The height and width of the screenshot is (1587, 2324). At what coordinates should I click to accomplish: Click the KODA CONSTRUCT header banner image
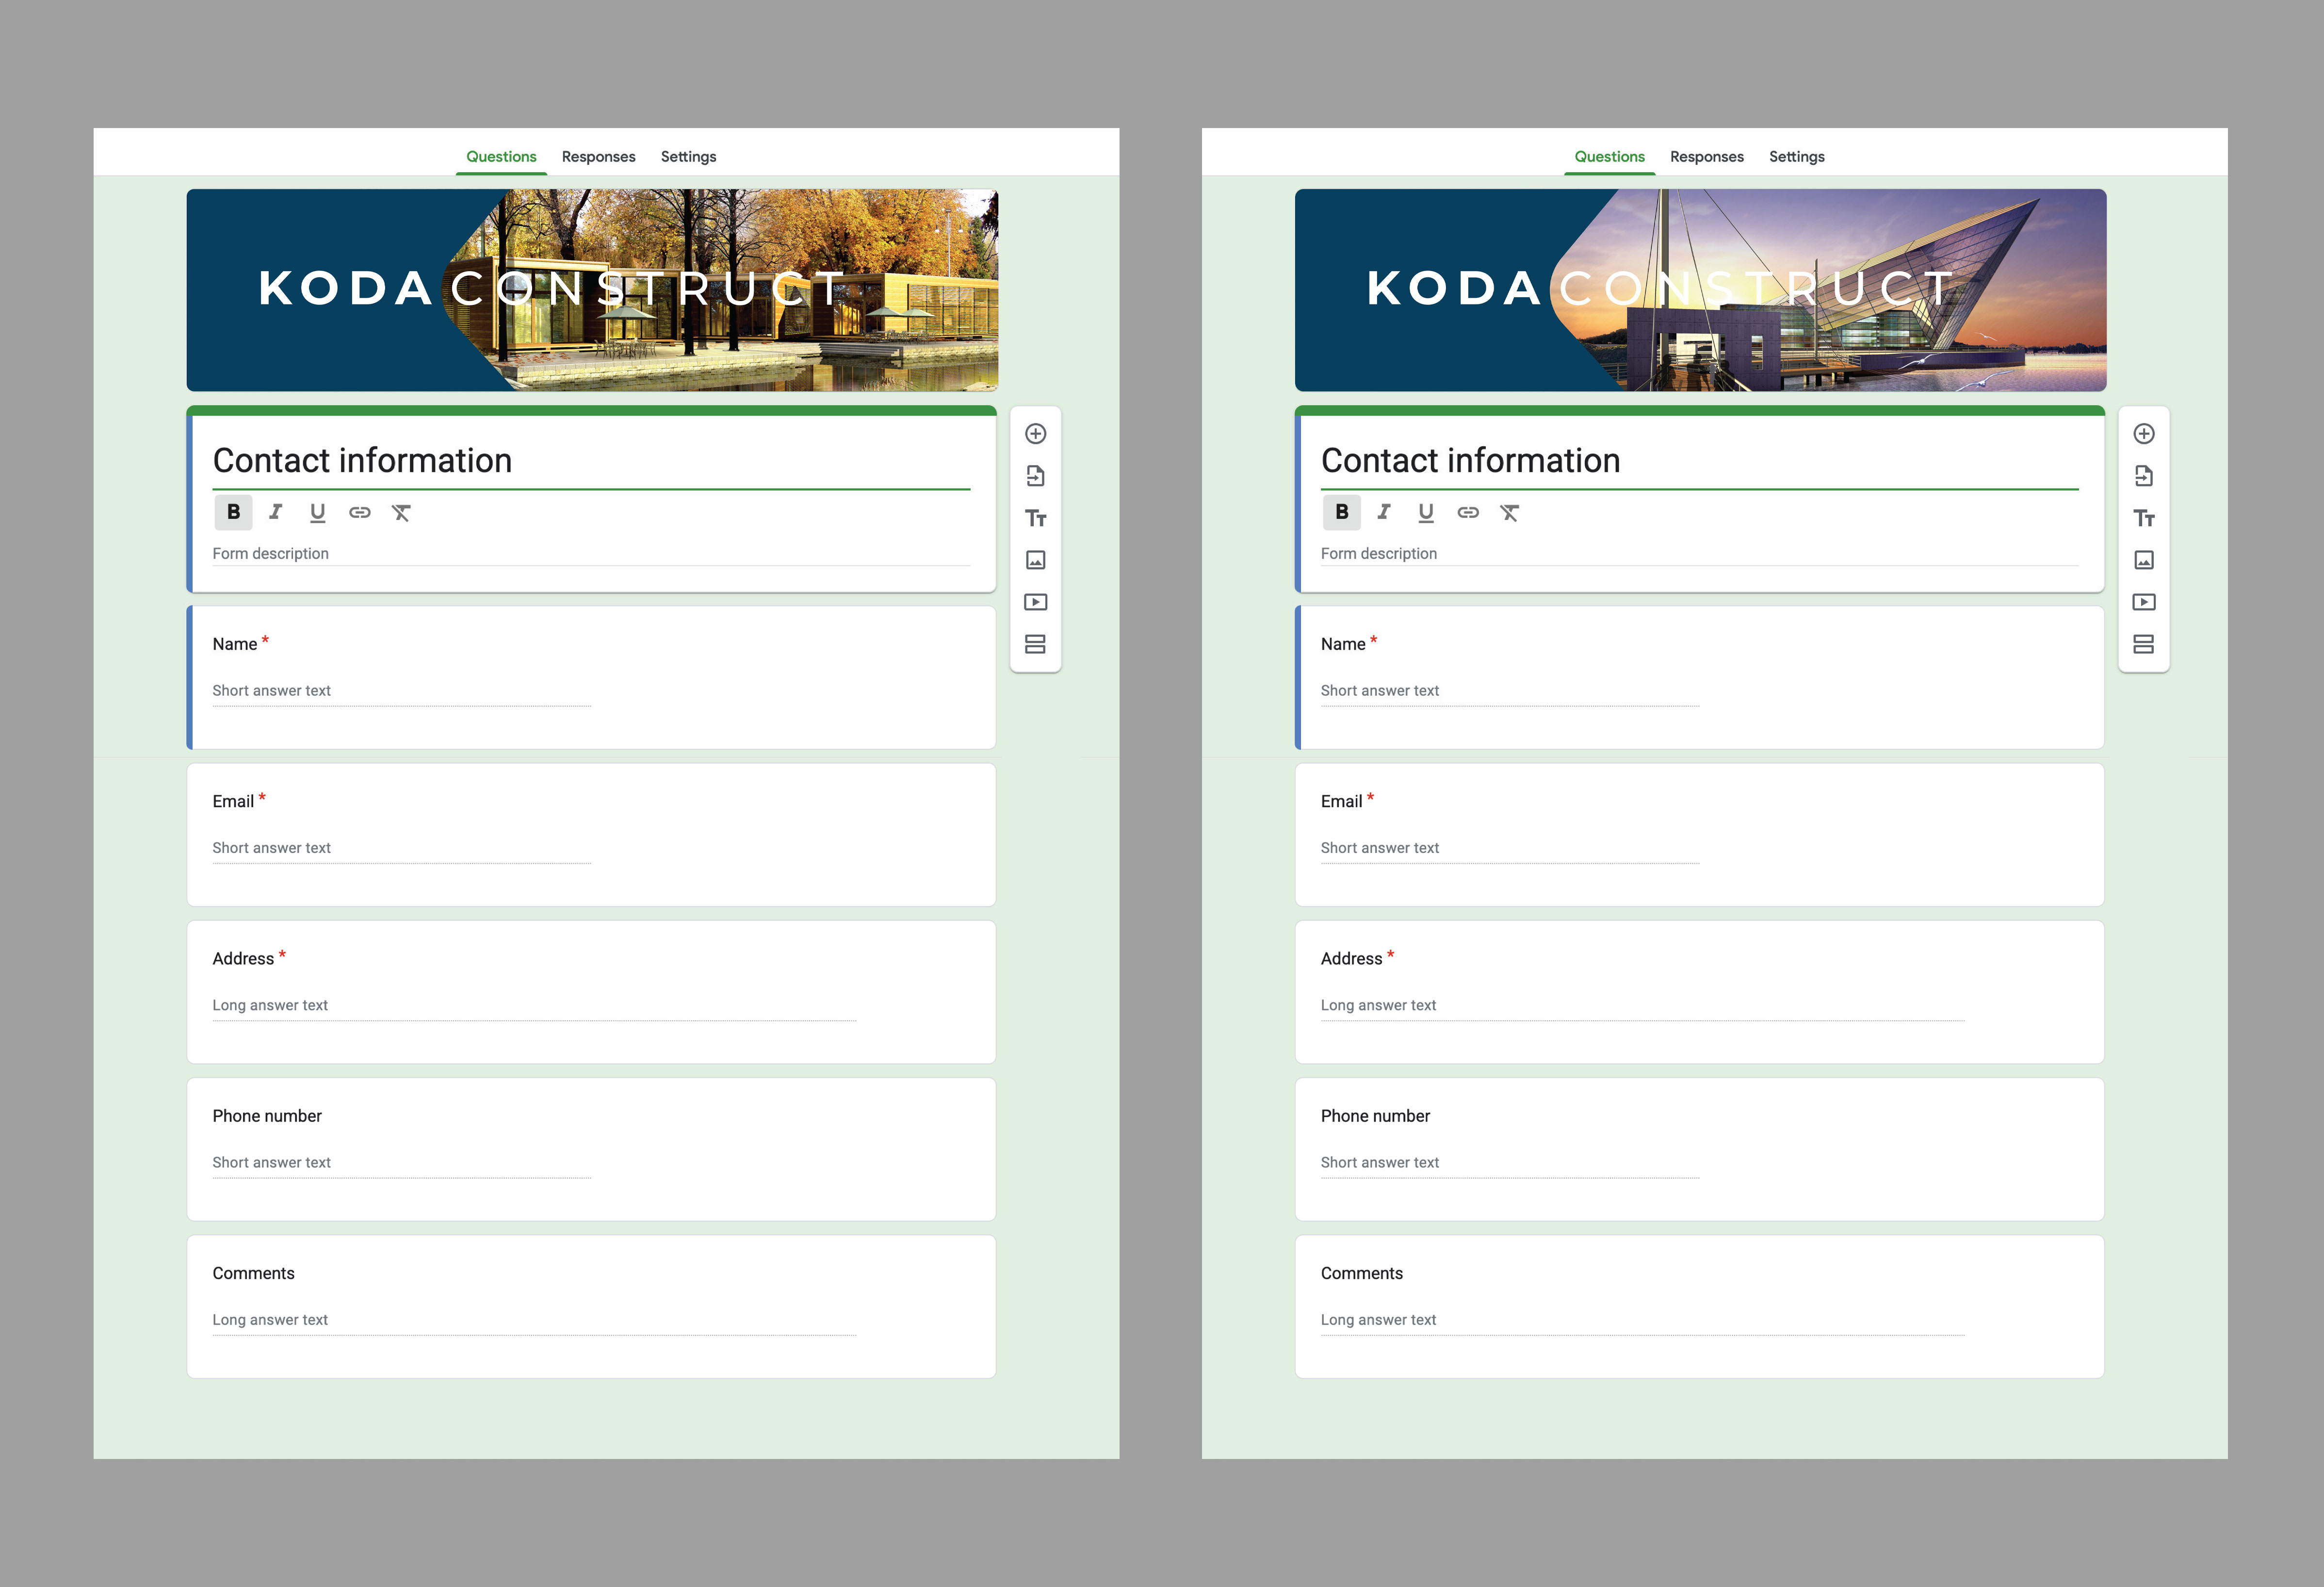click(590, 290)
